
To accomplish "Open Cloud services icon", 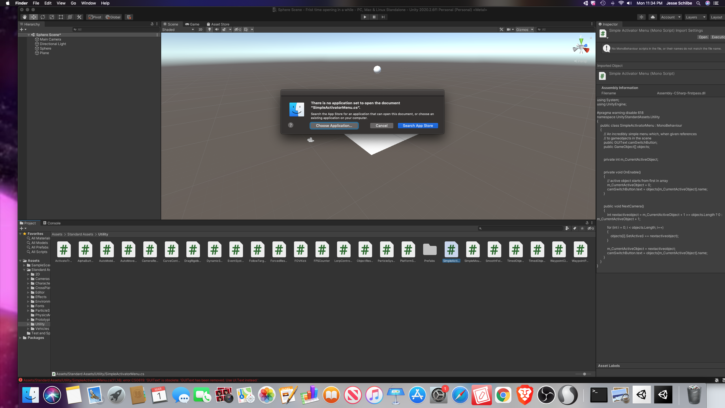I will point(652,17).
